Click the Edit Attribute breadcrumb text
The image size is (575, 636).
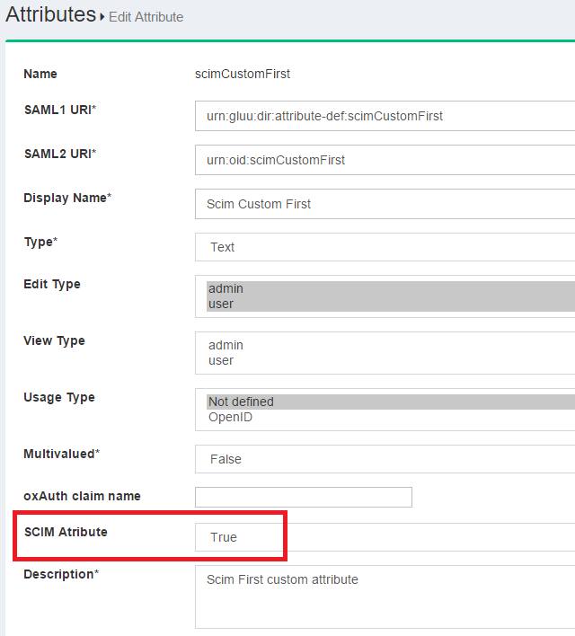point(146,17)
